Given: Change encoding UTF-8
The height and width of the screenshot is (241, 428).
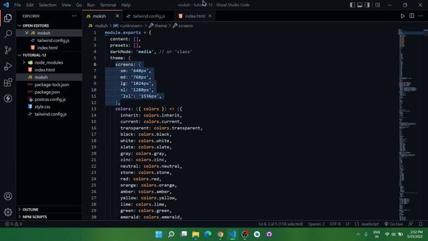Looking at the screenshot, I should pyautogui.click(x=335, y=224).
